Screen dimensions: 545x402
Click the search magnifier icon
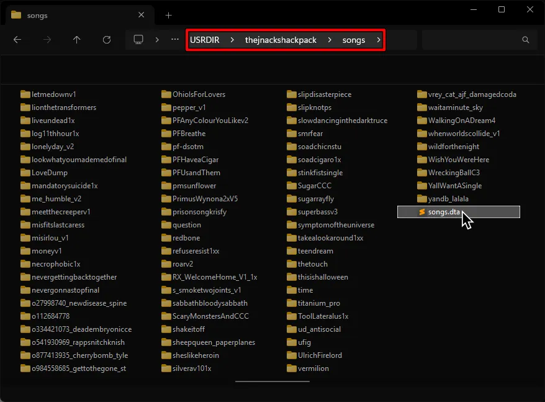click(525, 40)
